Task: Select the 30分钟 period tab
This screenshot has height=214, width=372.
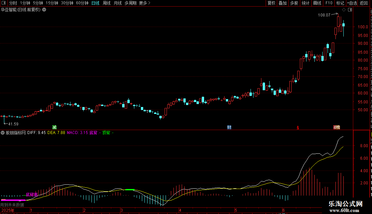Action: click(67, 3)
